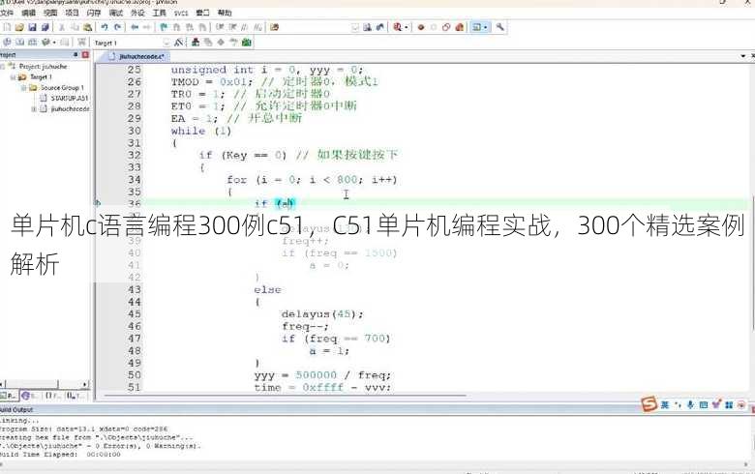Screen dimensions: 755x474
Task: Build target files
Action: click(19, 43)
